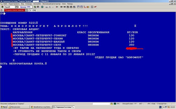
Task: Open the Помощь menu
Action: tap(70, 4)
